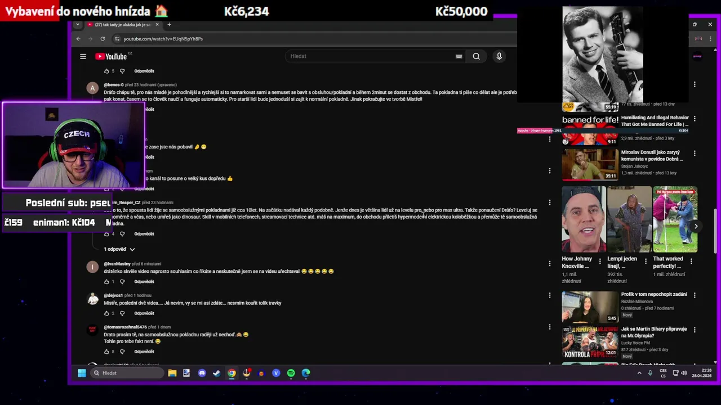The width and height of the screenshot is (721, 405).
Task: Open options for That worked perfectly short
Action: [691, 261]
